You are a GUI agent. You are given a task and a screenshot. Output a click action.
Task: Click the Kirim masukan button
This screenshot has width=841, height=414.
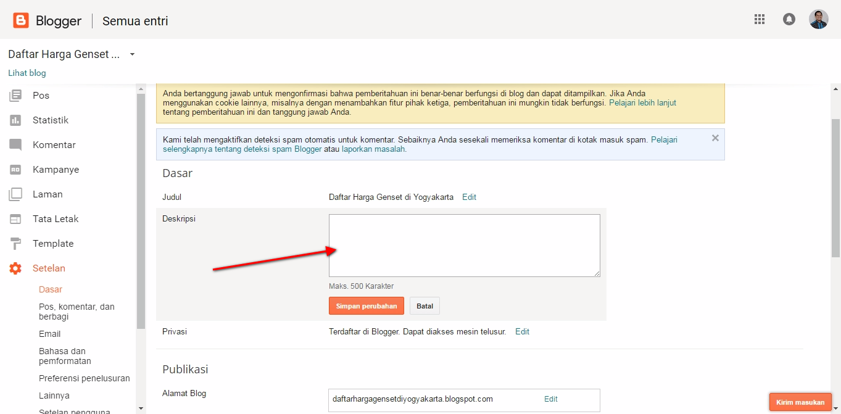point(800,402)
